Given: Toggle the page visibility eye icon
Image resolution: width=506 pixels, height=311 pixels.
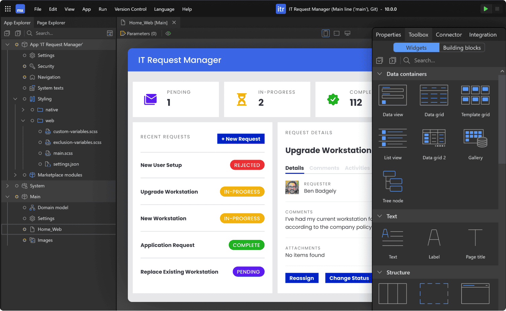Looking at the screenshot, I should tap(168, 34).
